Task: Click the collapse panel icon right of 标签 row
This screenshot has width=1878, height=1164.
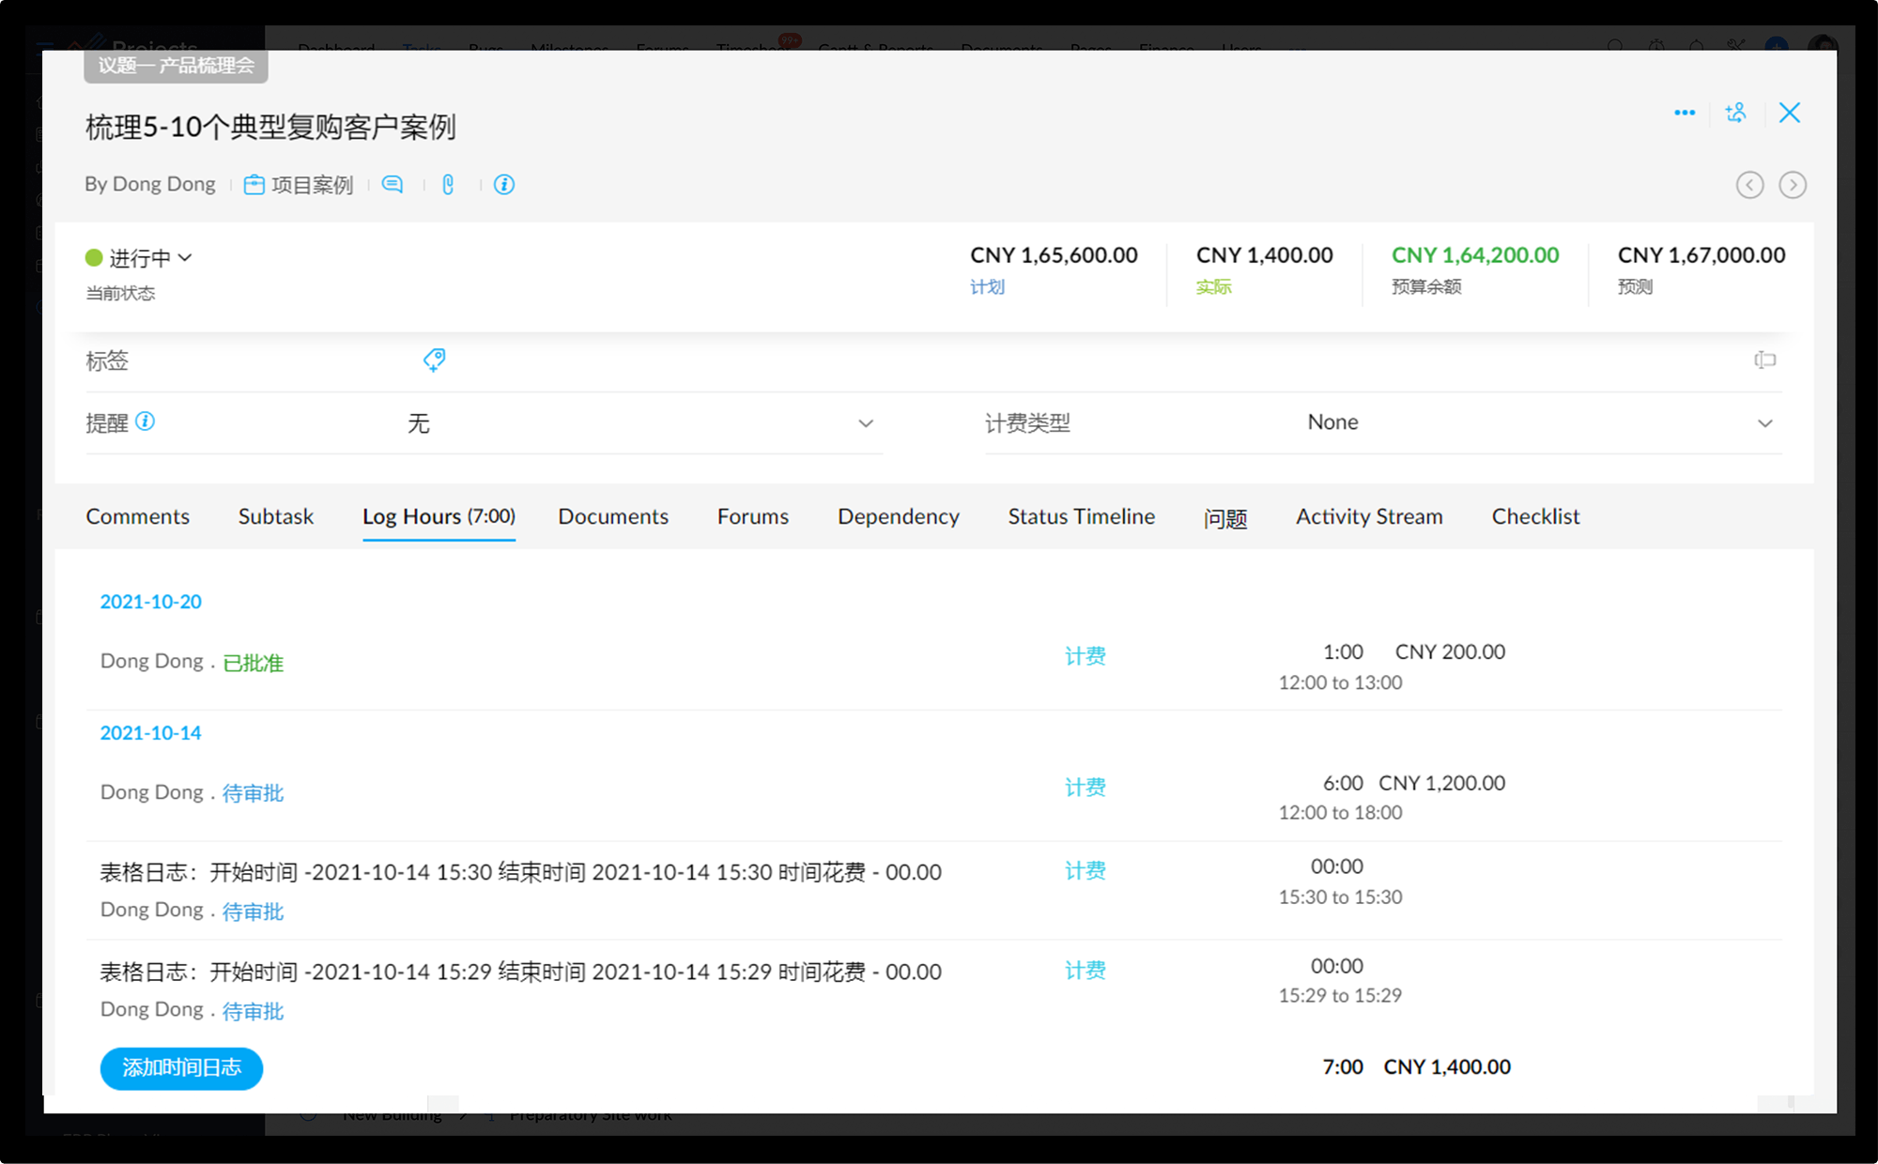Action: pyautogui.click(x=1764, y=360)
